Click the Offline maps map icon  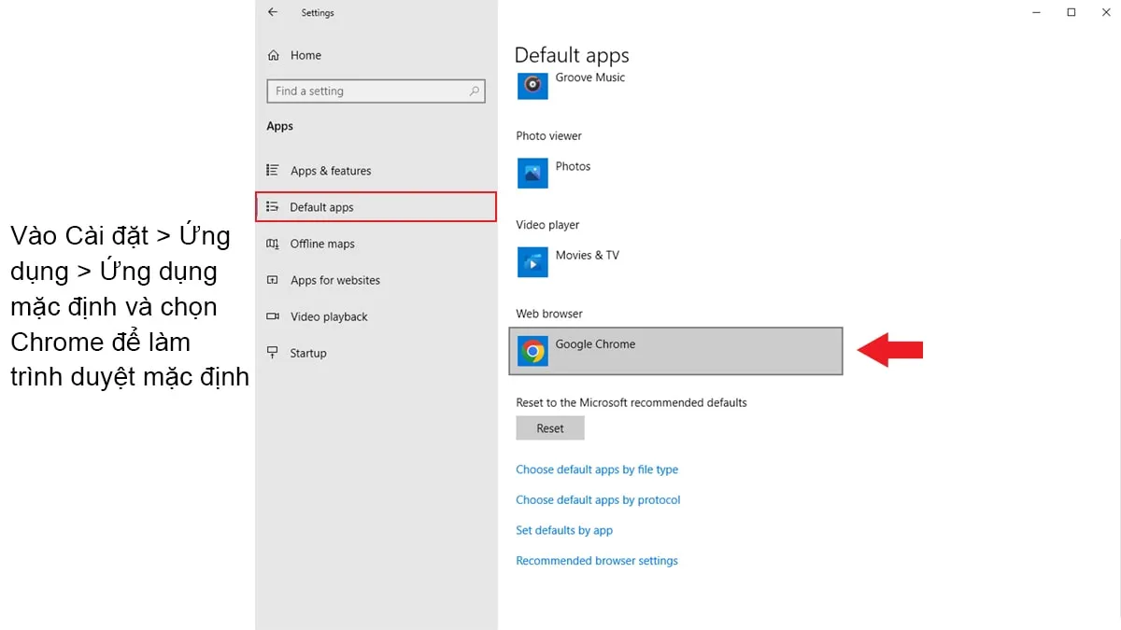point(273,244)
